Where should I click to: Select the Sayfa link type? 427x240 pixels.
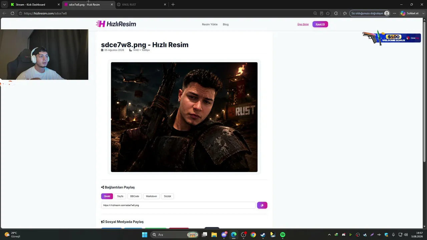[x=120, y=196]
